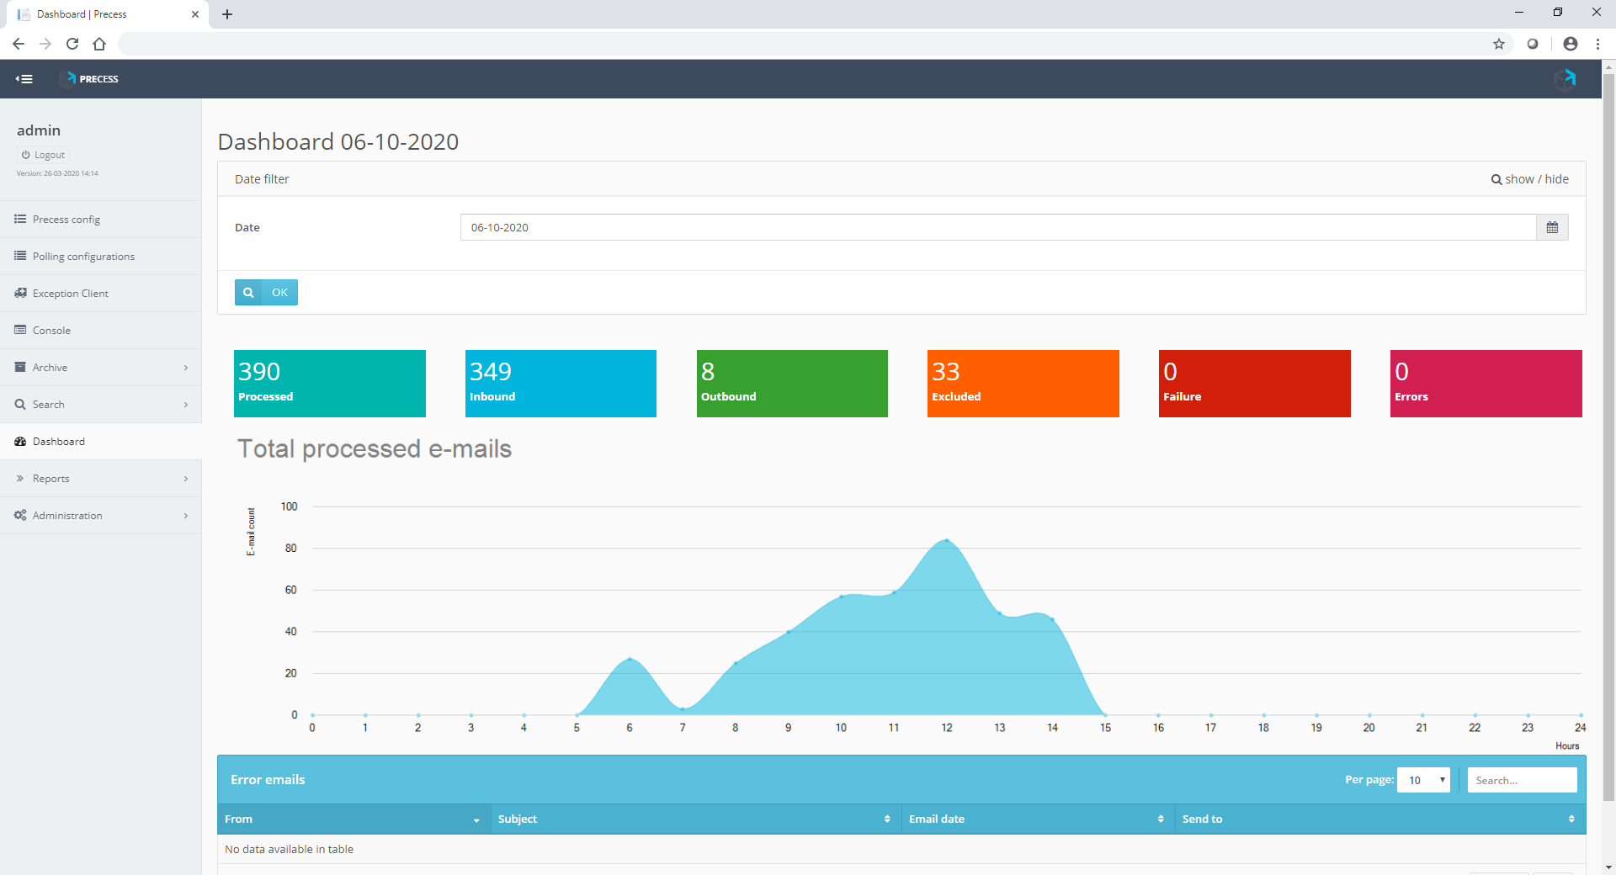
Task: Reload the page
Action: tap(72, 44)
